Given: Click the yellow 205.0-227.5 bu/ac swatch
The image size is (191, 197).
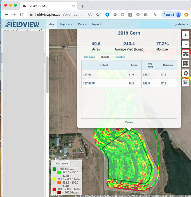Looking at the screenshot, I should pyautogui.click(x=54, y=179).
